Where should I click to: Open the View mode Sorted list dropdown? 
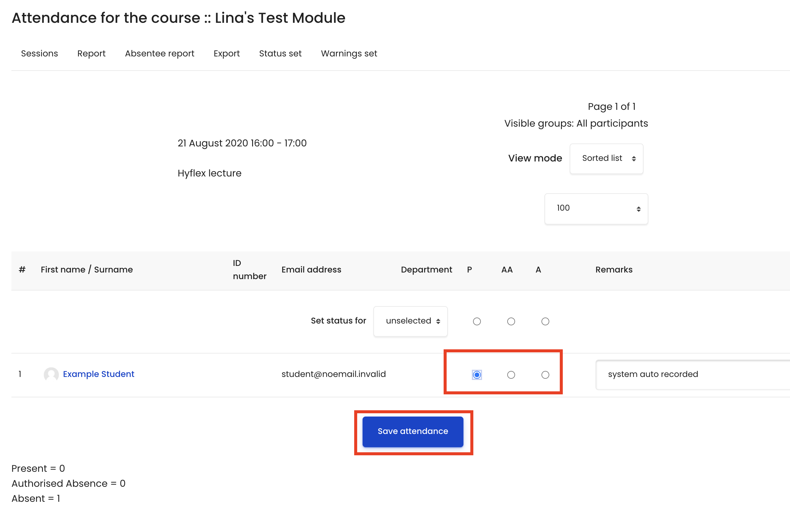(x=606, y=158)
